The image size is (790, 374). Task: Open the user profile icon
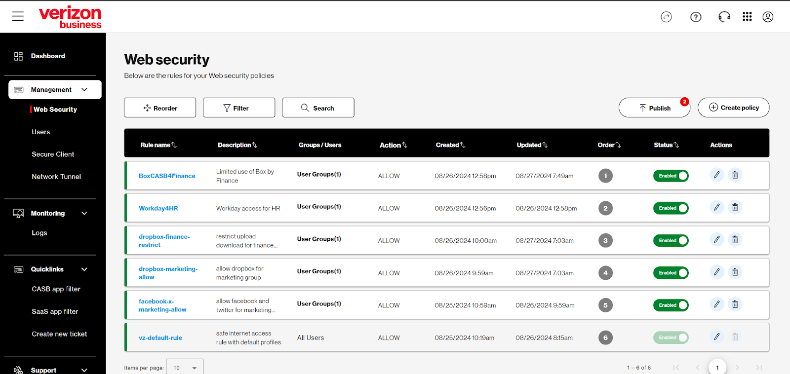768,17
